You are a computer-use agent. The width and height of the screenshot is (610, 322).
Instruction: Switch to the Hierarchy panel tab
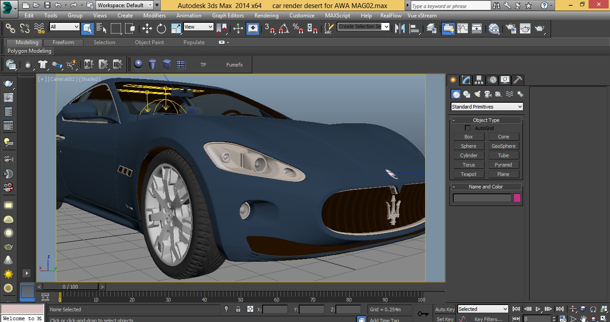point(479,80)
